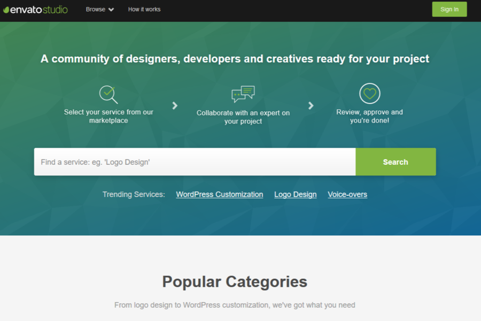Viewport: 481px width, 321px height.
Task: Open the Voice-overs trending link
Action: click(x=347, y=194)
